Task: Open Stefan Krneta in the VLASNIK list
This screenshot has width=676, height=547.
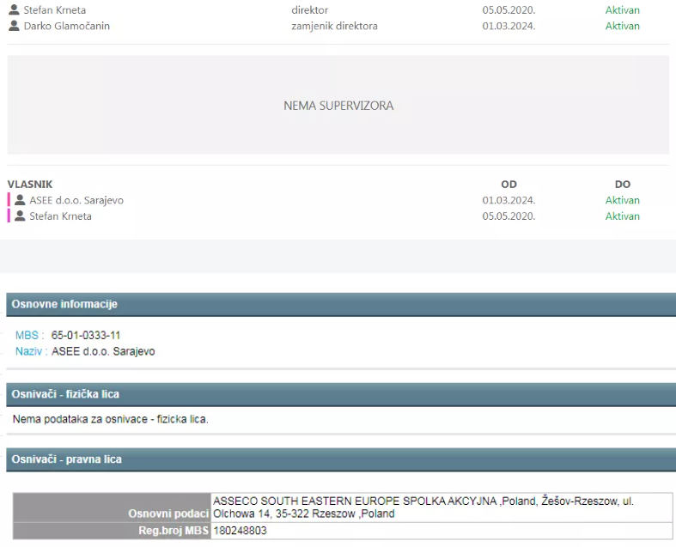Action: click(x=60, y=216)
